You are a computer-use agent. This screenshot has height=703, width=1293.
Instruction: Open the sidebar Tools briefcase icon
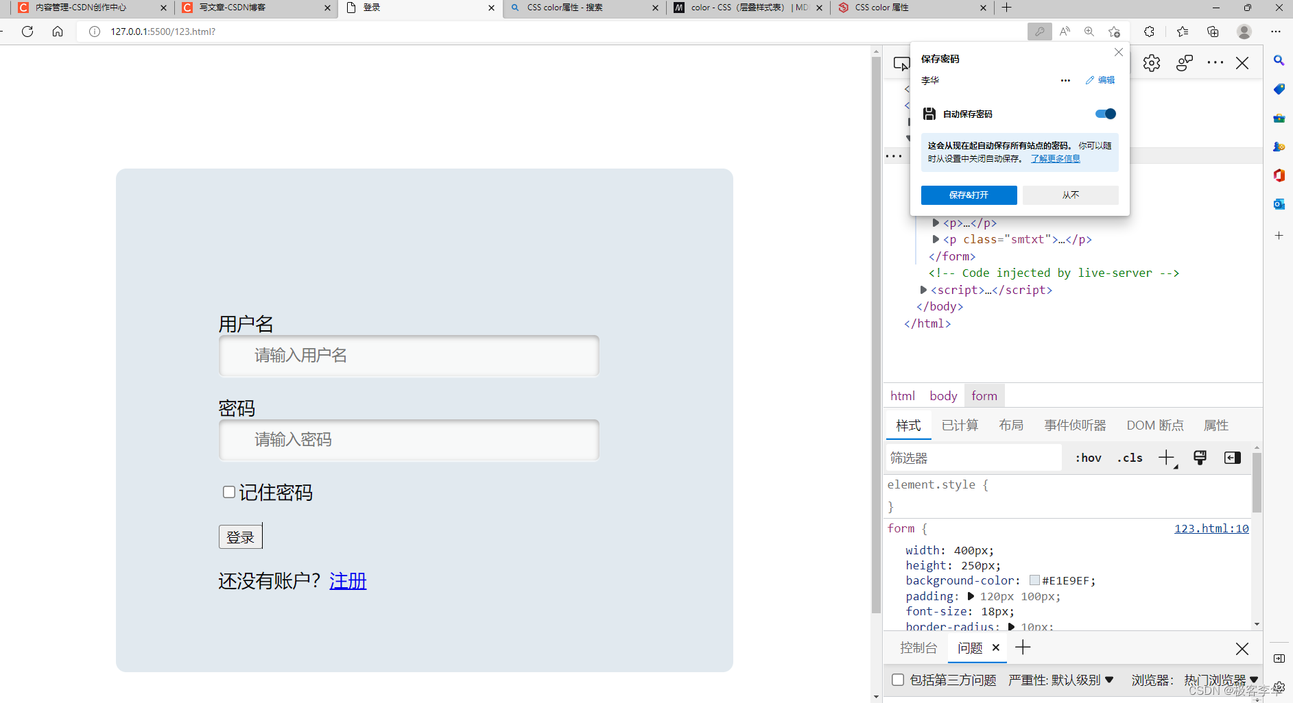click(1279, 118)
